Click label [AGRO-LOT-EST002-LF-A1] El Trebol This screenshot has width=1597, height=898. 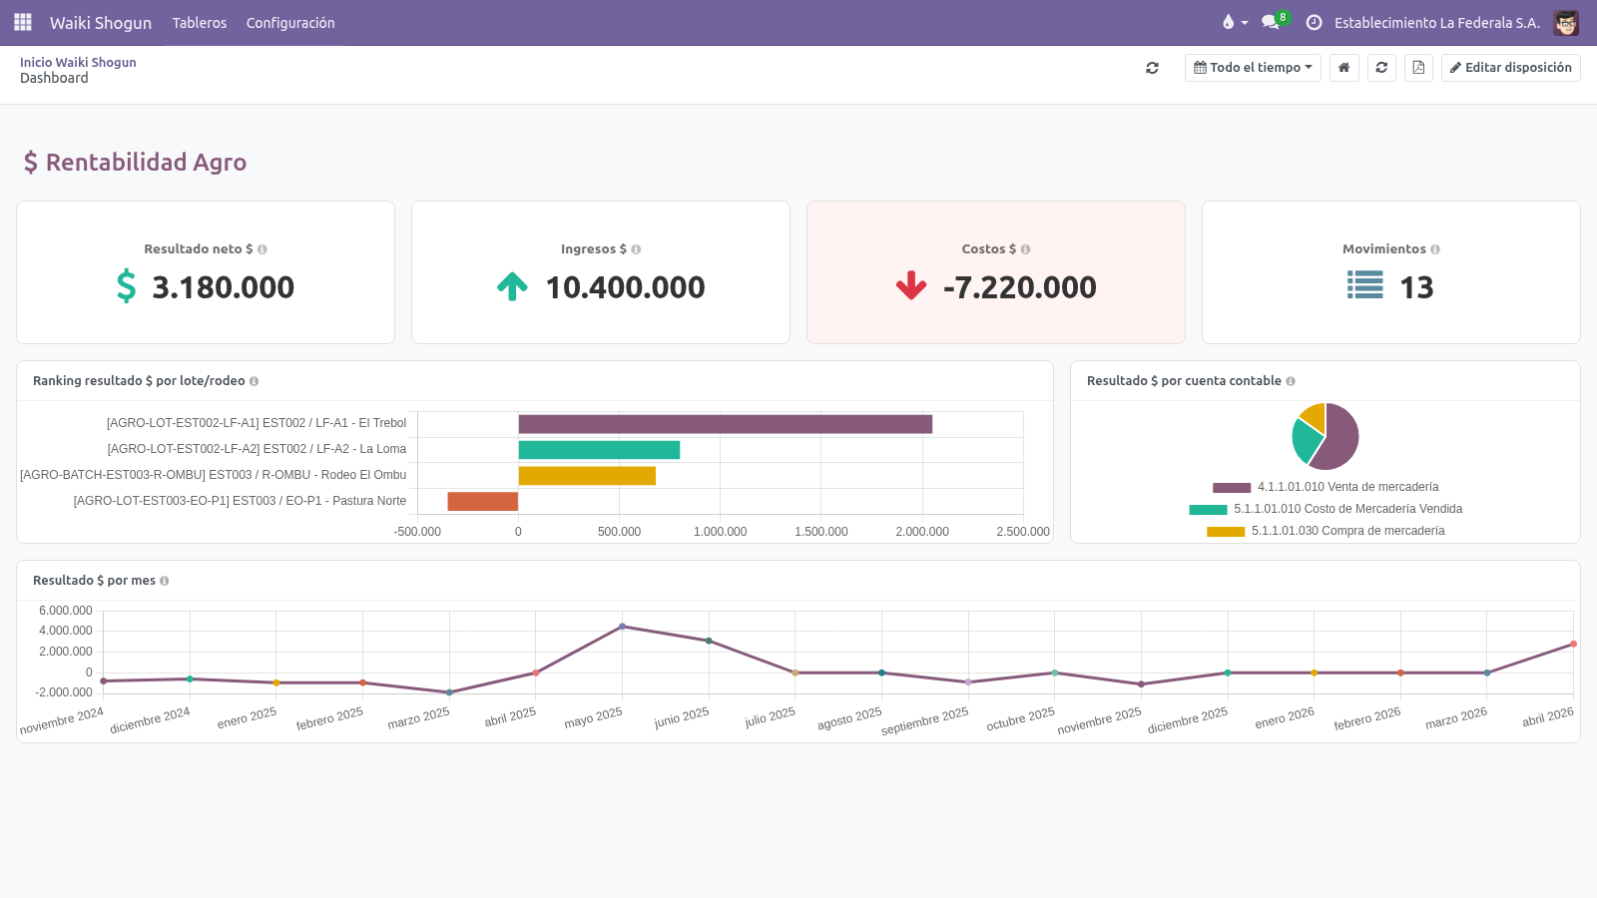tap(257, 423)
